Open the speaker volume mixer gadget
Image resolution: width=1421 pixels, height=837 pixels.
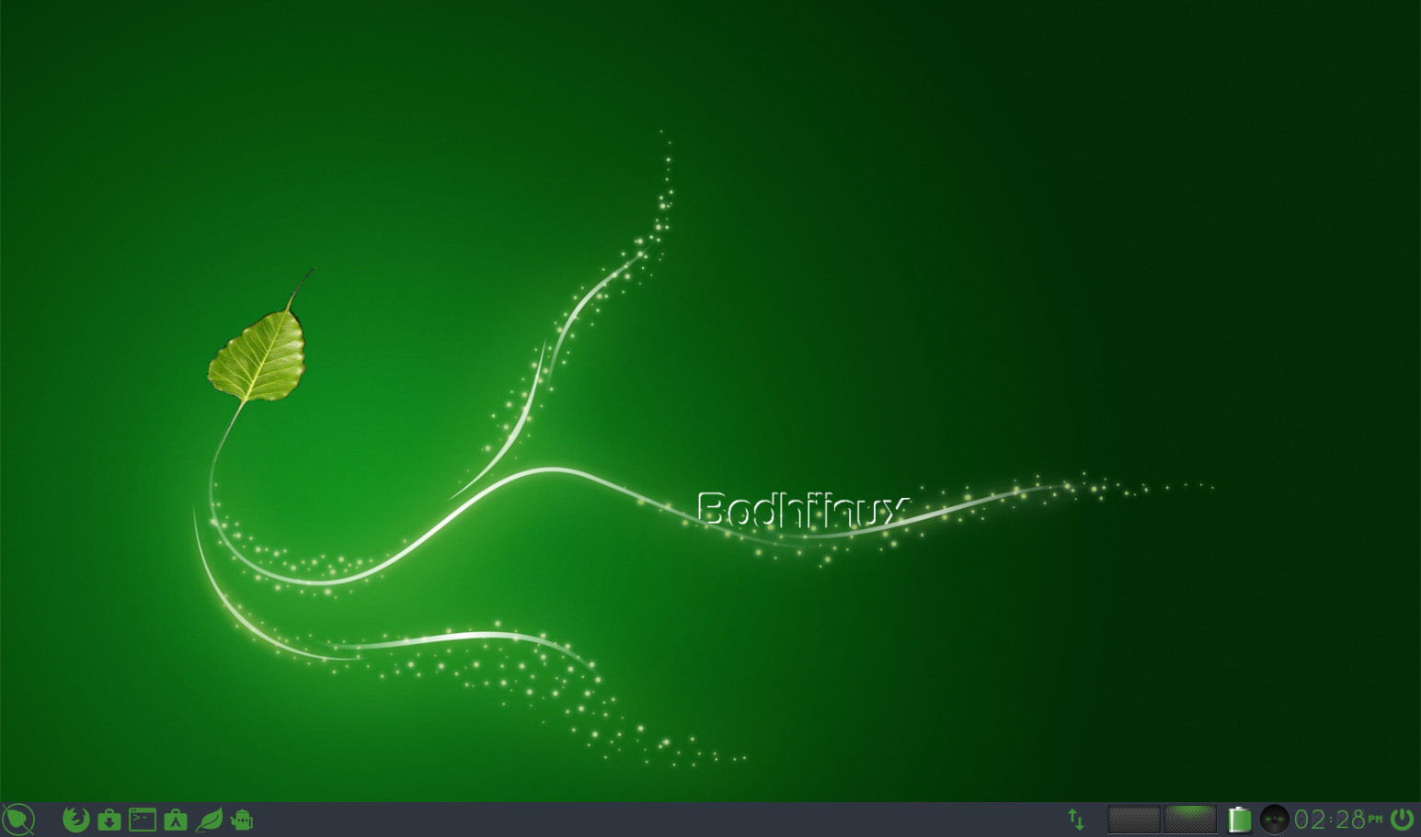point(1274,819)
